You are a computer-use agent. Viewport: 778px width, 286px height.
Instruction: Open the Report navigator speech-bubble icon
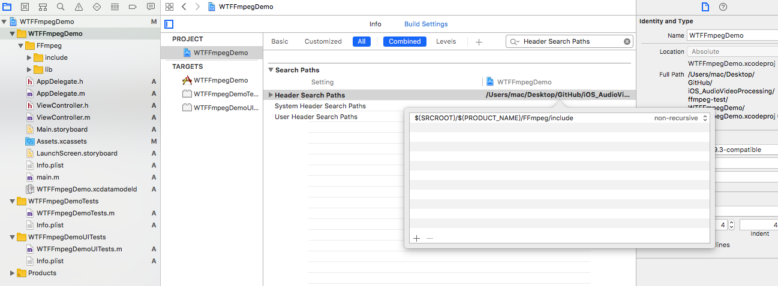pyautogui.click(x=151, y=7)
